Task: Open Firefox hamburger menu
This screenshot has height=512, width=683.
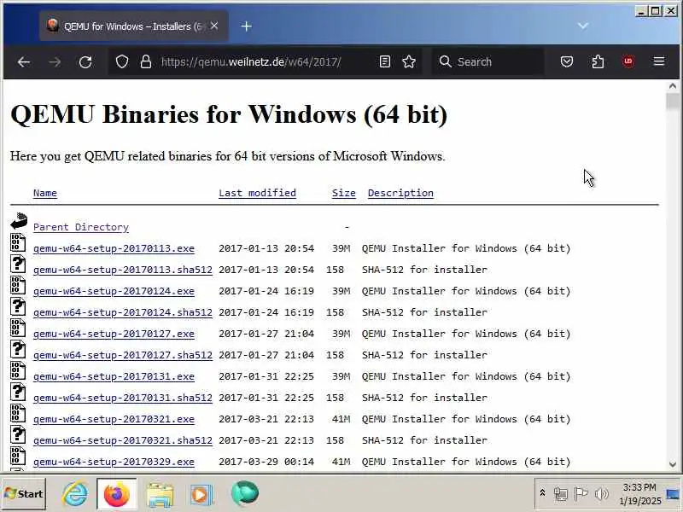Action: [x=659, y=61]
